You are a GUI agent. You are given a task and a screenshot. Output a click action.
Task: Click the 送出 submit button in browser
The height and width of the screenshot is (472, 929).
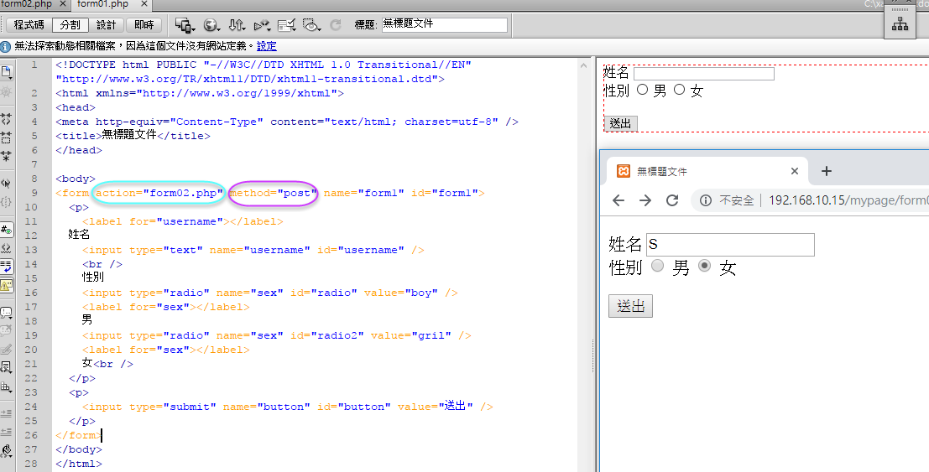click(630, 306)
